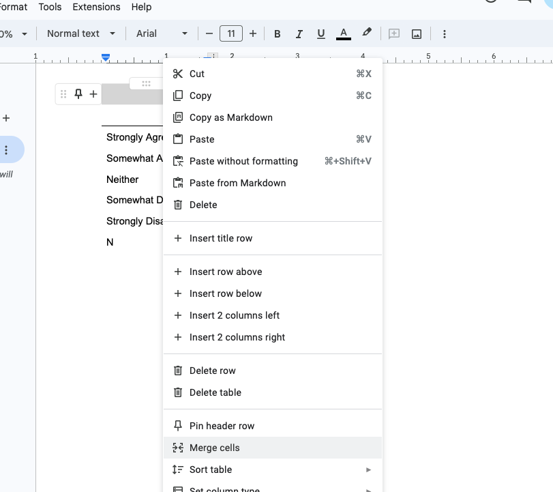Expand the Normal text style dropdown
This screenshot has width=553, height=492.
click(x=81, y=33)
